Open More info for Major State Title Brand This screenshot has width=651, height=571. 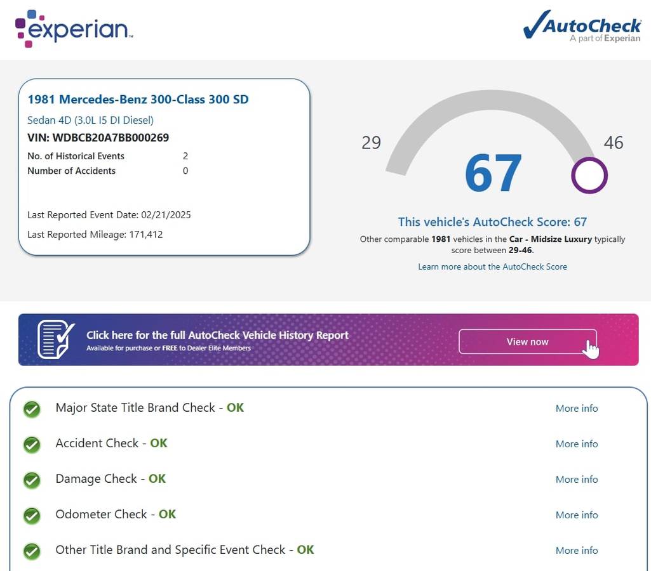pyautogui.click(x=576, y=409)
